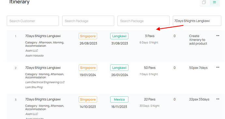Click the Itinerary page heading
Image resolution: width=225 pixels, height=119 pixels.
pyautogui.click(x=19, y=2)
